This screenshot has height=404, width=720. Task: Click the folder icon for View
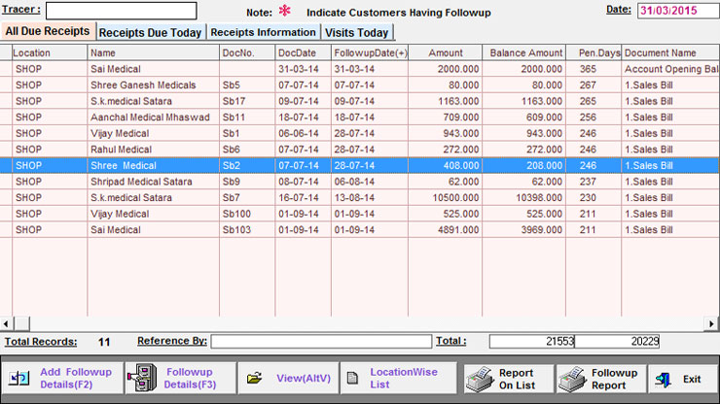(x=254, y=378)
